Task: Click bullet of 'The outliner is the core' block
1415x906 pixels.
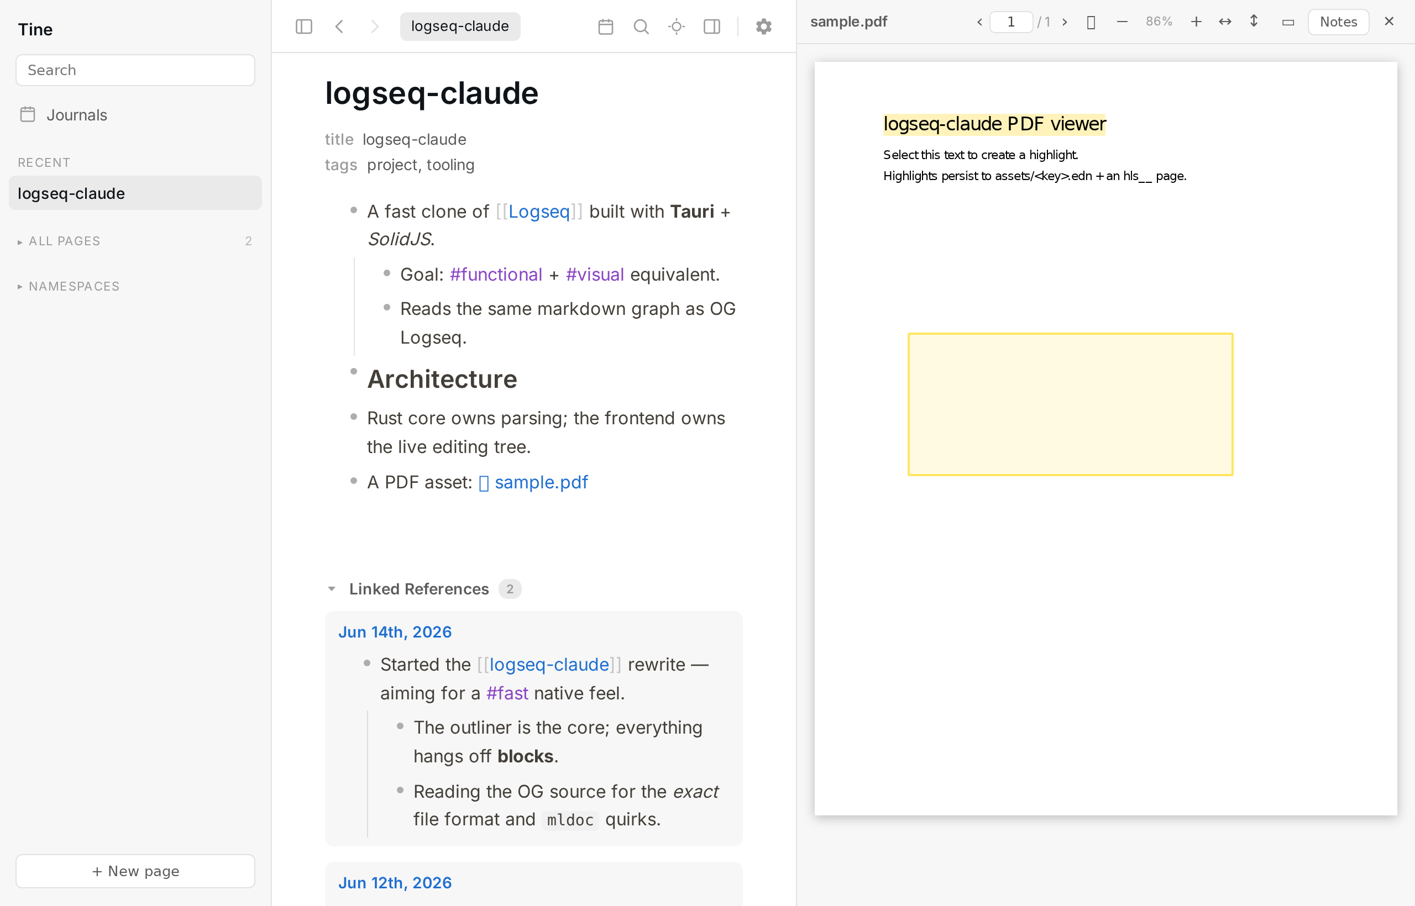Action: [x=400, y=726]
